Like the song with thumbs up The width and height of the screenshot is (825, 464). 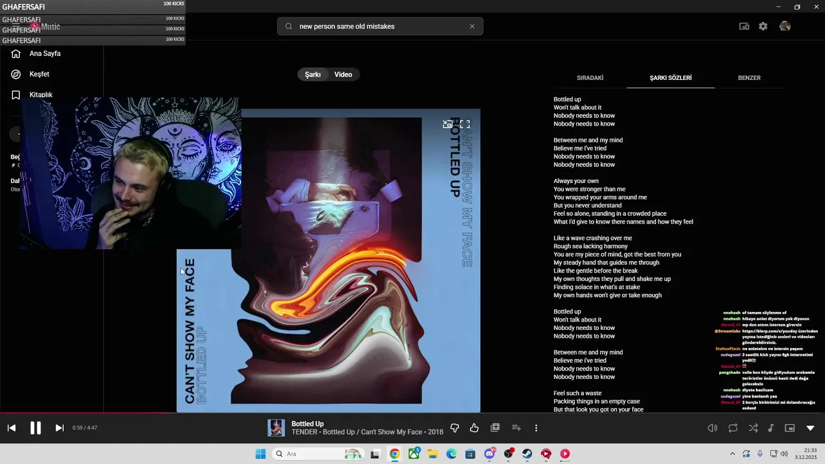[x=474, y=428]
